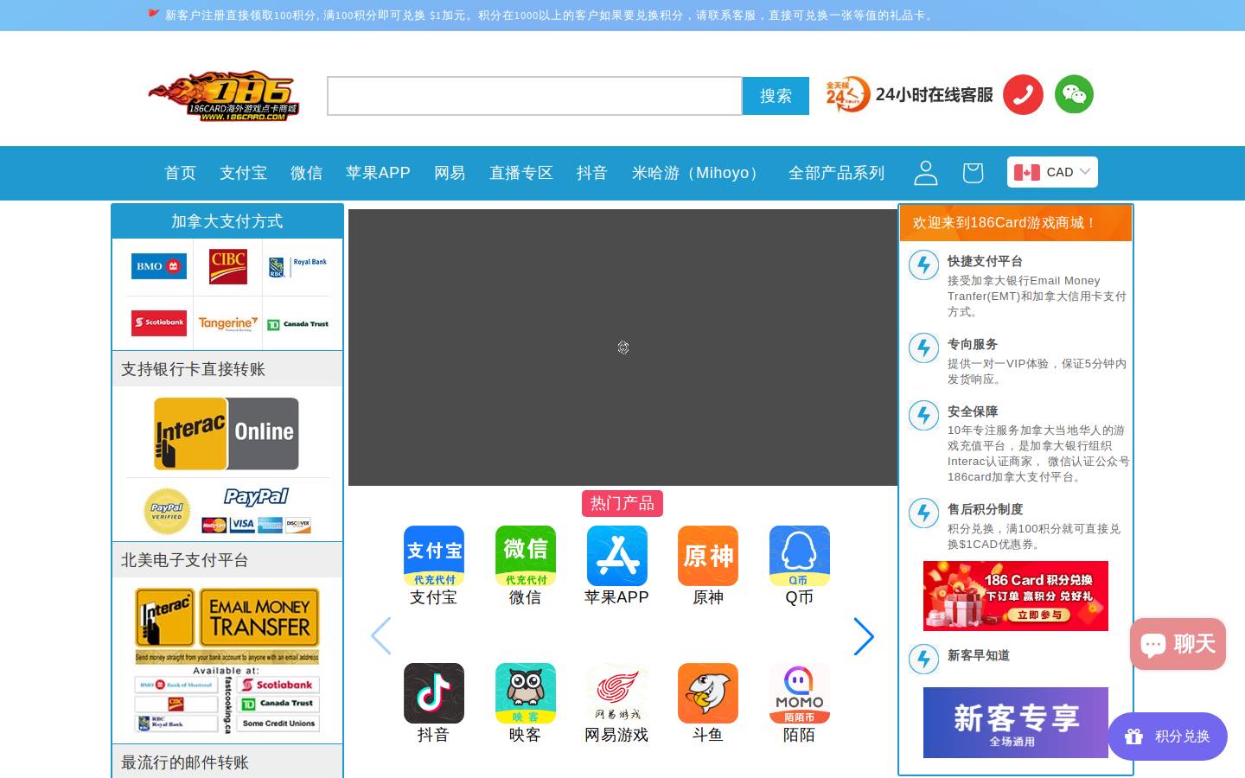
Task: Click the 热门产品 red label
Action: point(622,503)
